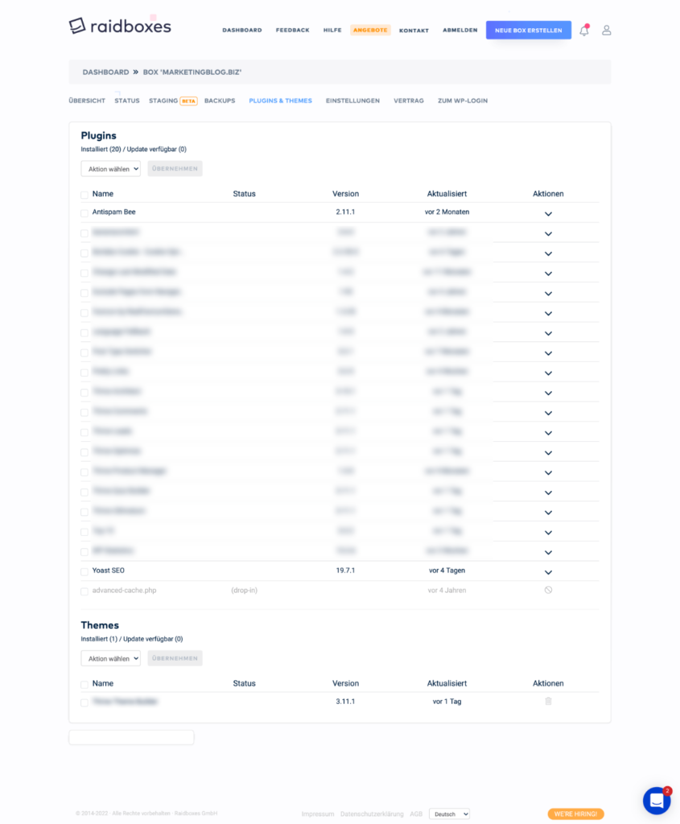
Task: Check the Yoast SEO checkbox
Action: click(x=84, y=571)
